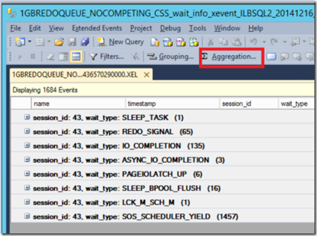Click the timestamp column header
317x236 pixels.
pyautogui.click(x=172, y=104)
